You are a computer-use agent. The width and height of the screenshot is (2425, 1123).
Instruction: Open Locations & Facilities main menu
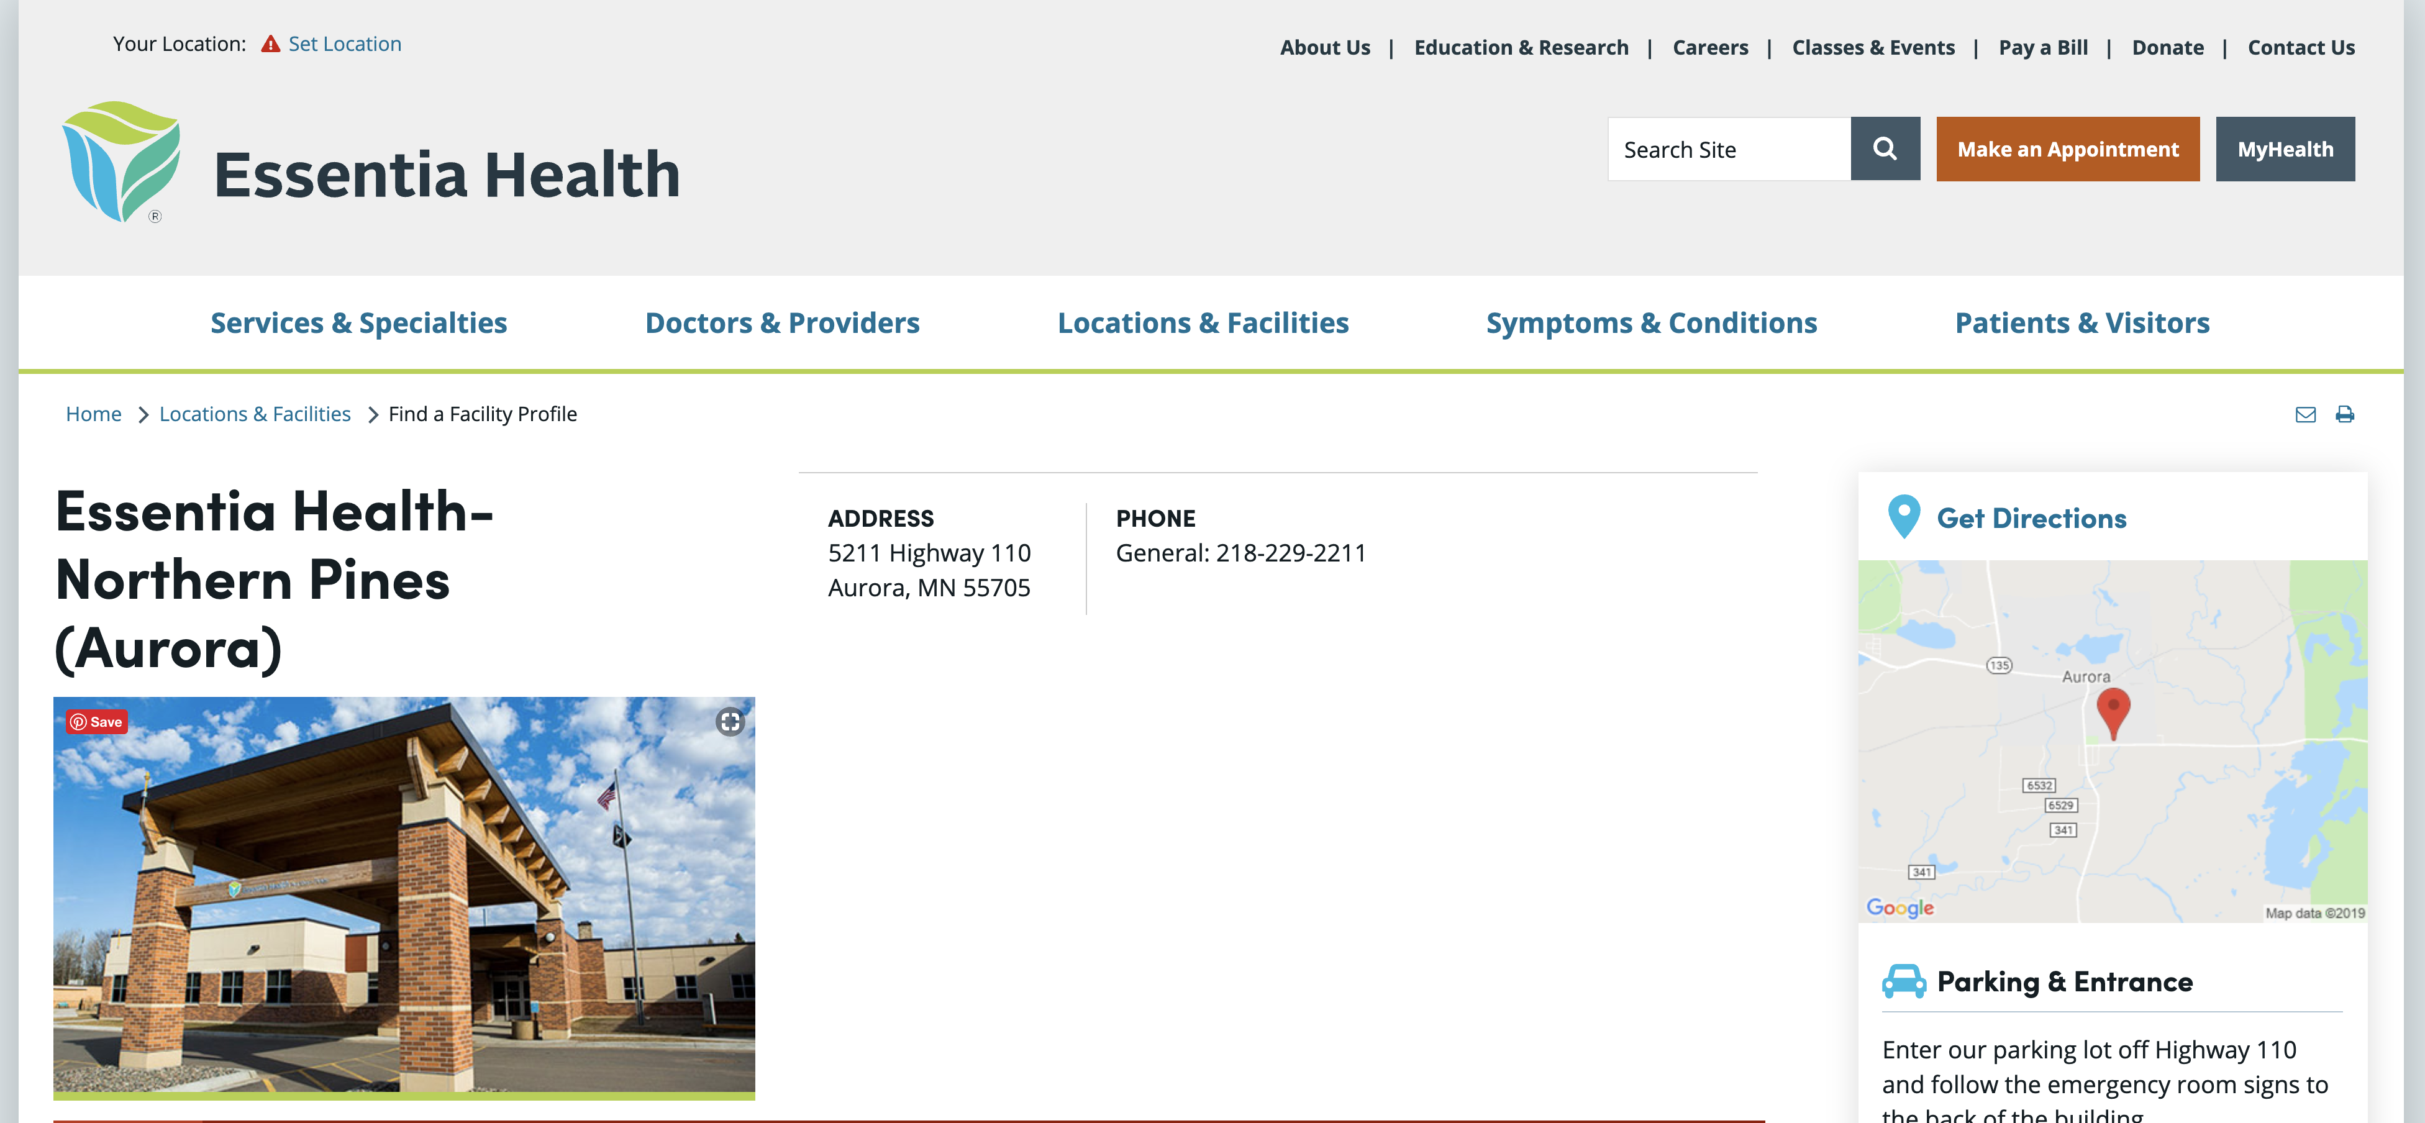click(1203, 323)
